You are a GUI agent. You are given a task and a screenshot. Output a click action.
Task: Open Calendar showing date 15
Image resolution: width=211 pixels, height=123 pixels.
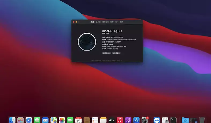click(79, 120)
